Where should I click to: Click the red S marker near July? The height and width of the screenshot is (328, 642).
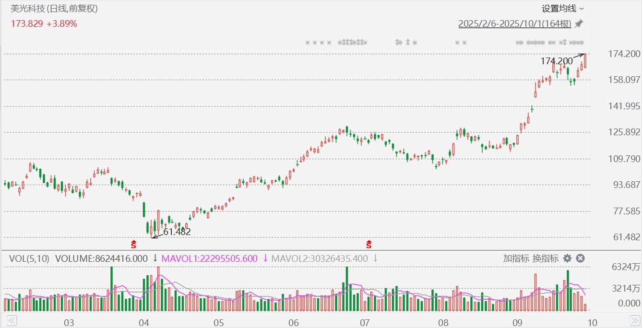[369, 245]
